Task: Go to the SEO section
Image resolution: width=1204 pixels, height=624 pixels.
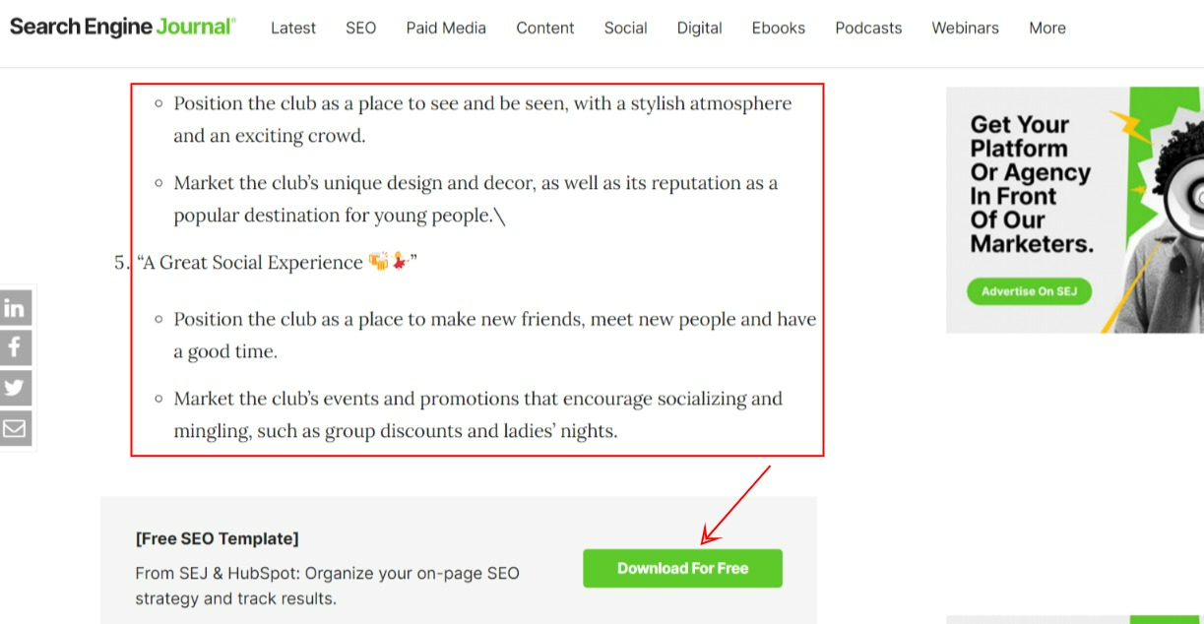Action: pos(360,28)
